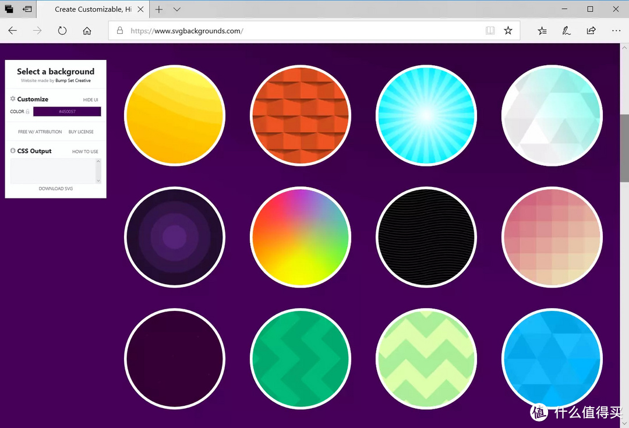Viewport: 629px width, 428px height.
Task: Share this page icon
Action: click(591, 30)
